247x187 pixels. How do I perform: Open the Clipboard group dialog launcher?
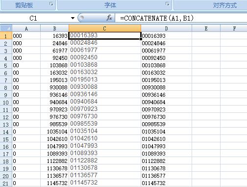click(51, 4)
